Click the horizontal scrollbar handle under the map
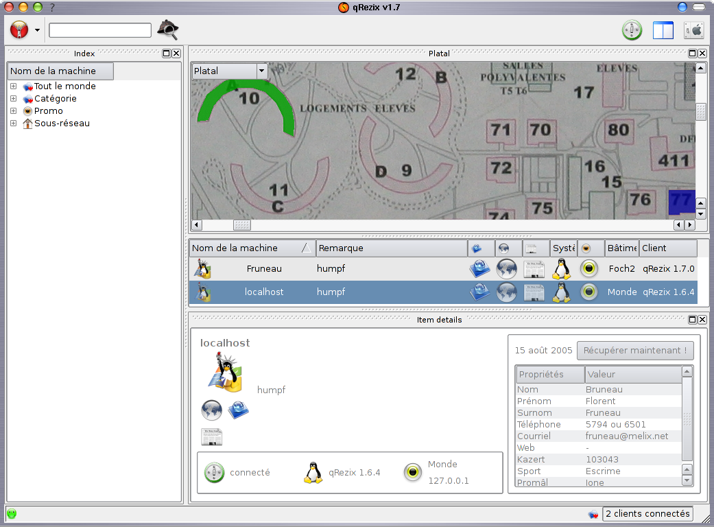Image resolution: width=714 pixels, height=527 pixels. [x=242, y=224]
